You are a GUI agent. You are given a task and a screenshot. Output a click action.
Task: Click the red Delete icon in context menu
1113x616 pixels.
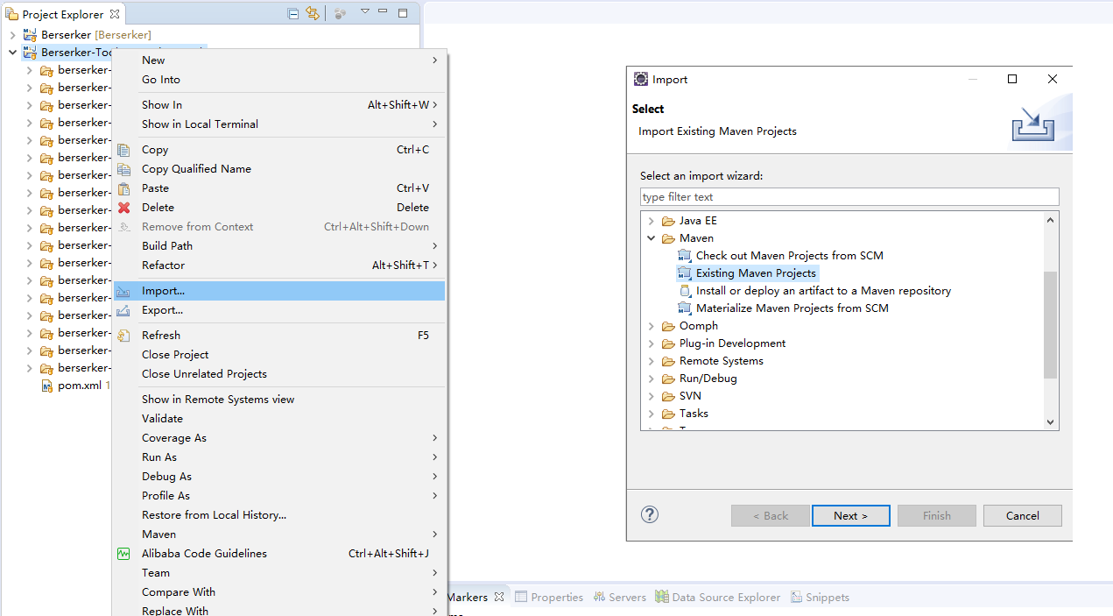click(124, 208)
